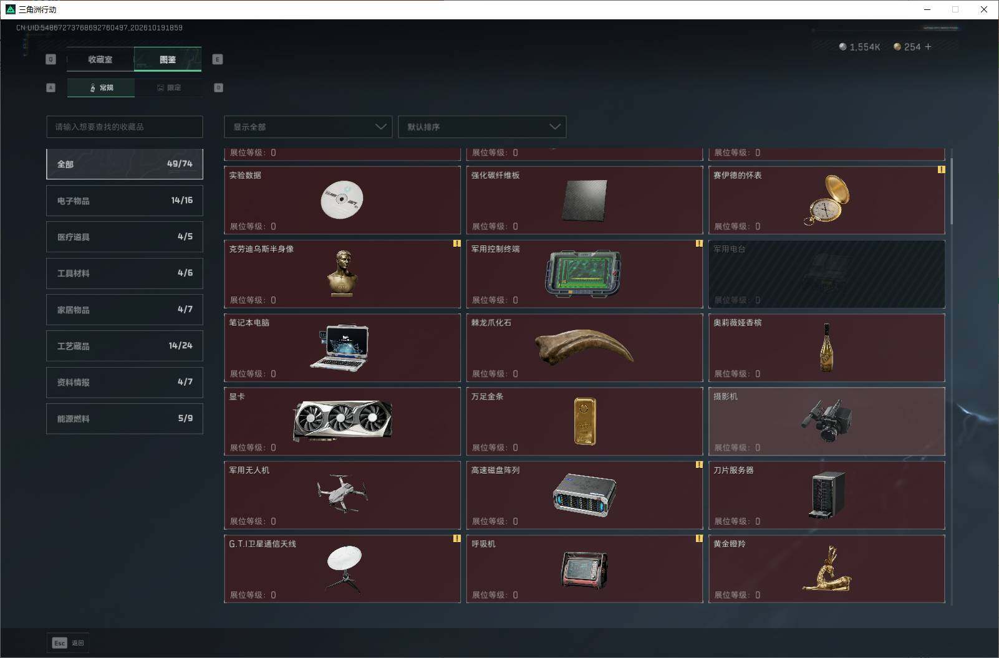Select the 黄金瞪羚 golden gazelle icon
Viewport: 999px width, 658px height.
(x=827, y=568)
